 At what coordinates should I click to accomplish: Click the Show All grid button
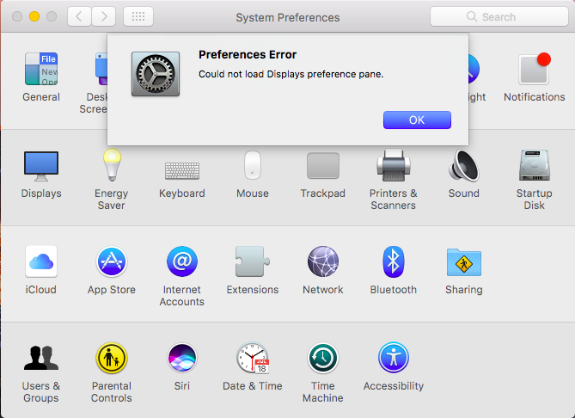(x=138, y=16)
